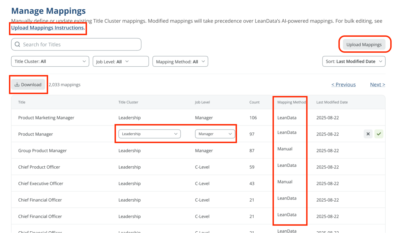397x233 pixels.
Task: Open the Job Level filter dropdown
Action: coord(120,61)
